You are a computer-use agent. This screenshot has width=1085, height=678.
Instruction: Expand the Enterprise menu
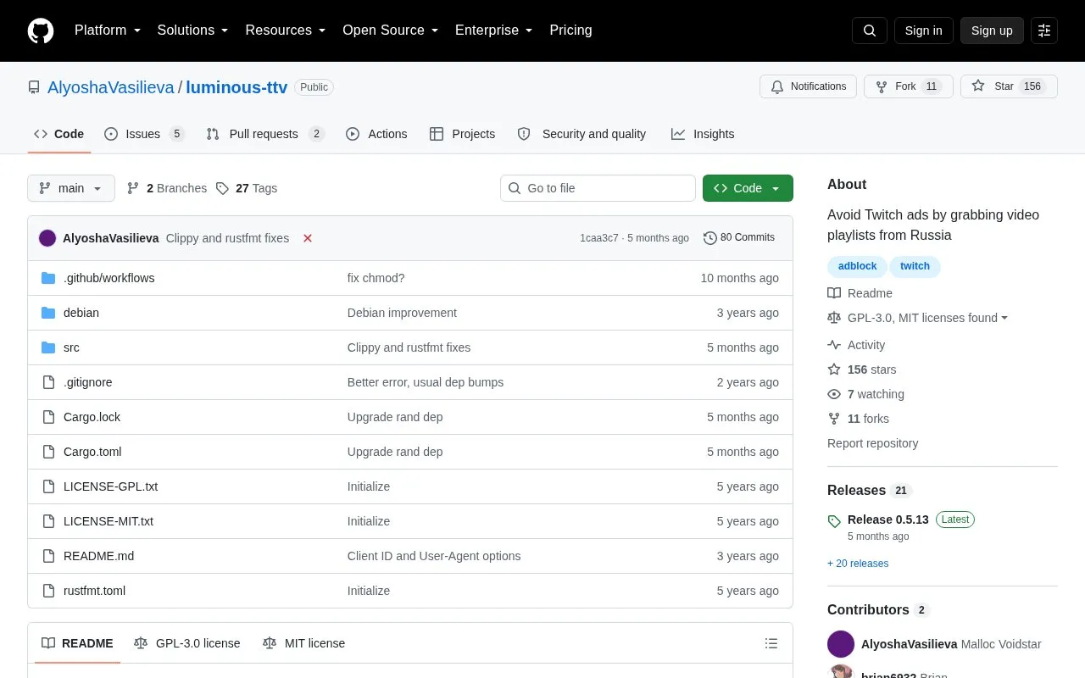coord(494,31)
